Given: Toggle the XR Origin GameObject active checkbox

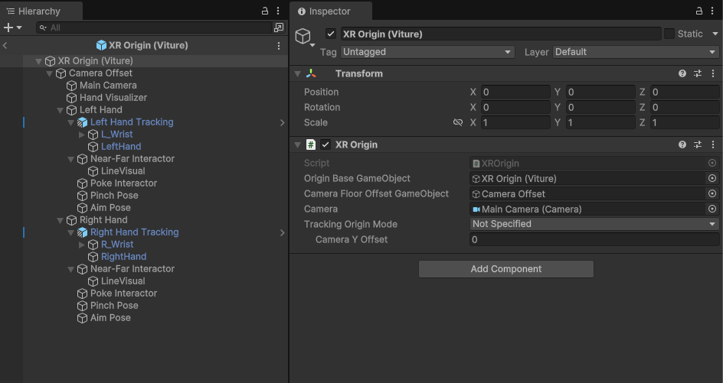Looking at the screenshot, I should click(x=331, y=34).
